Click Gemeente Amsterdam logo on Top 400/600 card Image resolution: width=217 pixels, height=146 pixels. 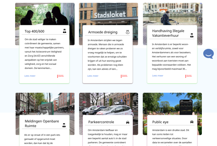(60, 76)
